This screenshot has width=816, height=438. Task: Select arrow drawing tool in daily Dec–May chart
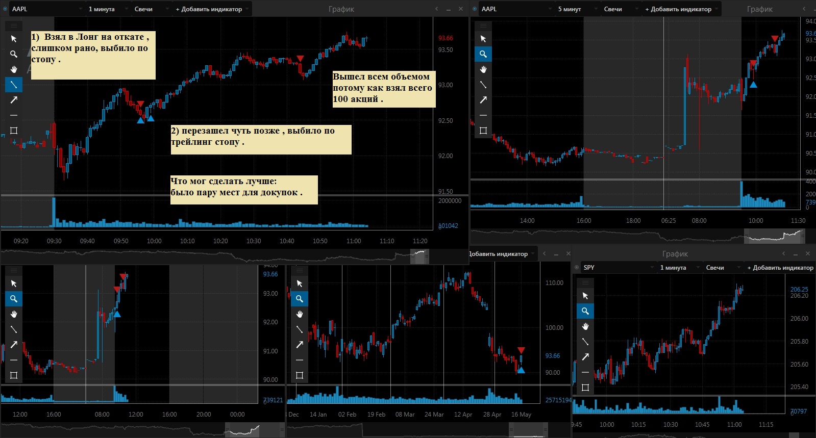click(300, 345)
